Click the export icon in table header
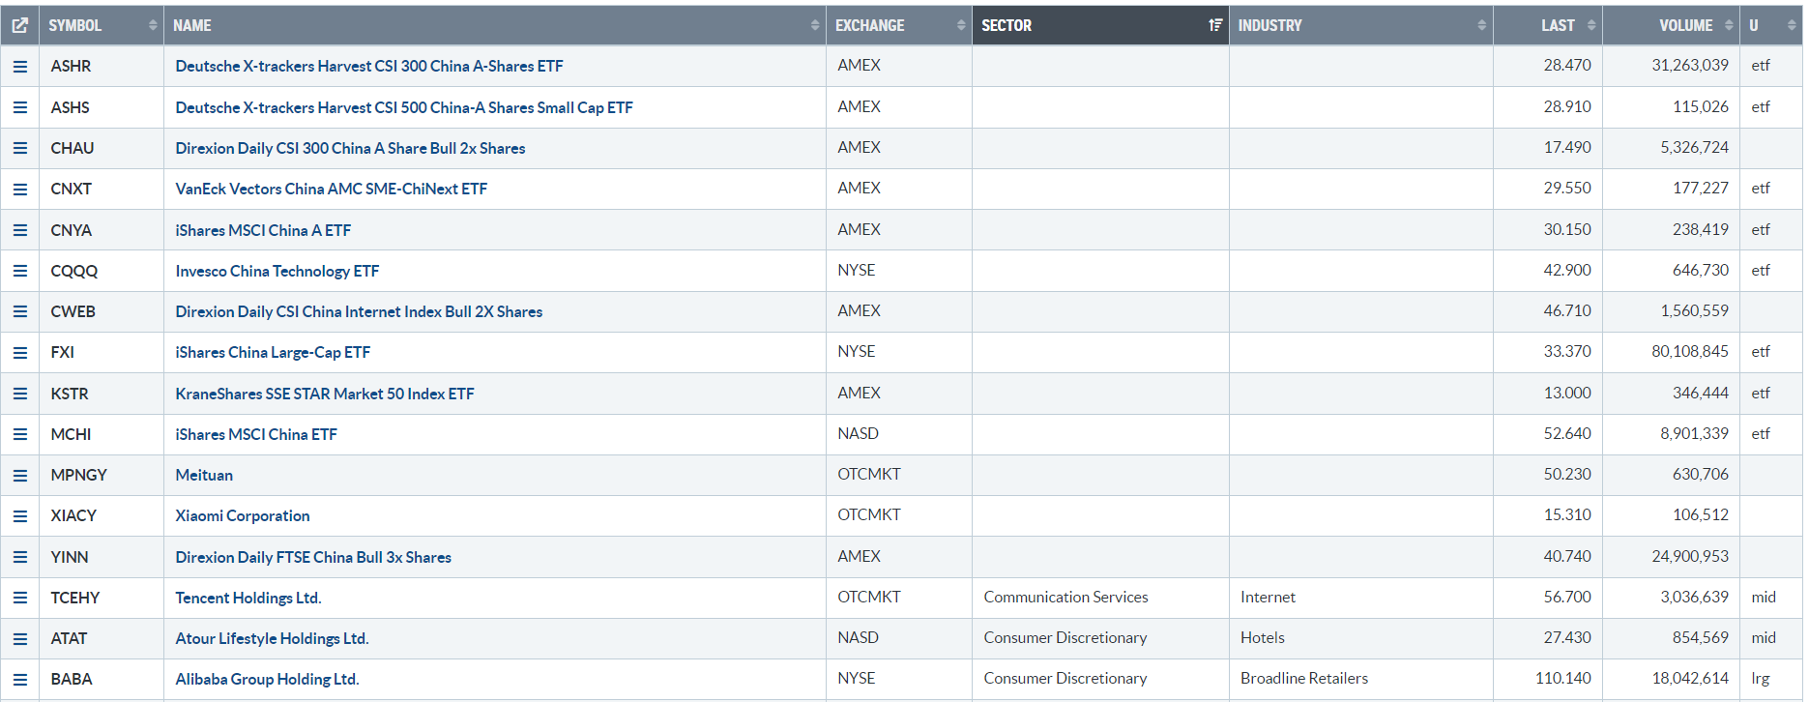Viewport: 1809px width, 702px height. pos(19,25)
